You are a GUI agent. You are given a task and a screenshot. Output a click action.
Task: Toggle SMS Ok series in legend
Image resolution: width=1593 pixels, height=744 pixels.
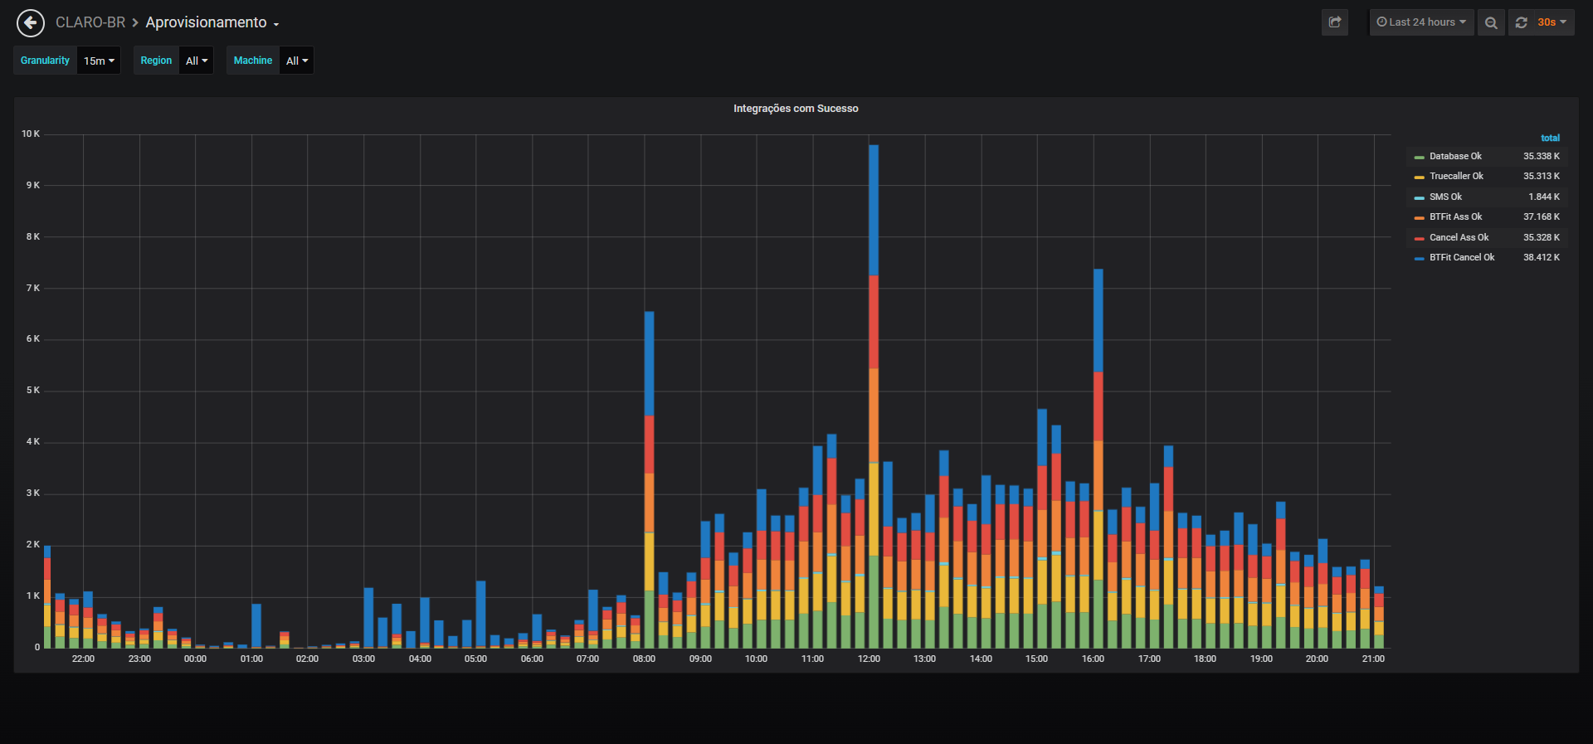click(1445, 197)
